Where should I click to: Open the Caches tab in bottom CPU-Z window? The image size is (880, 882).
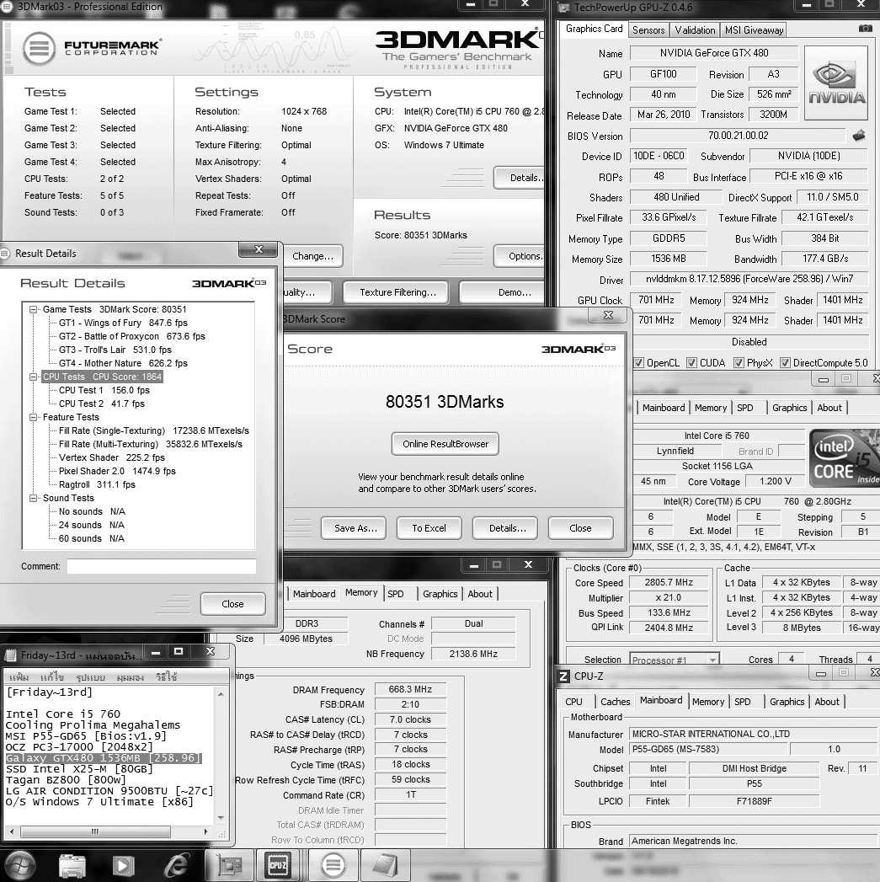[615, 702]
